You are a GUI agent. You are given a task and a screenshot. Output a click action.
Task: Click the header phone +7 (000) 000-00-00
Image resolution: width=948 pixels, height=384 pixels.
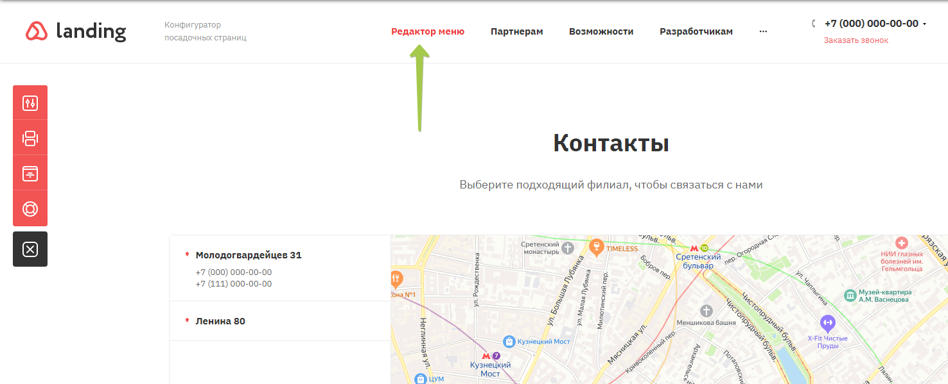point(872,24)
